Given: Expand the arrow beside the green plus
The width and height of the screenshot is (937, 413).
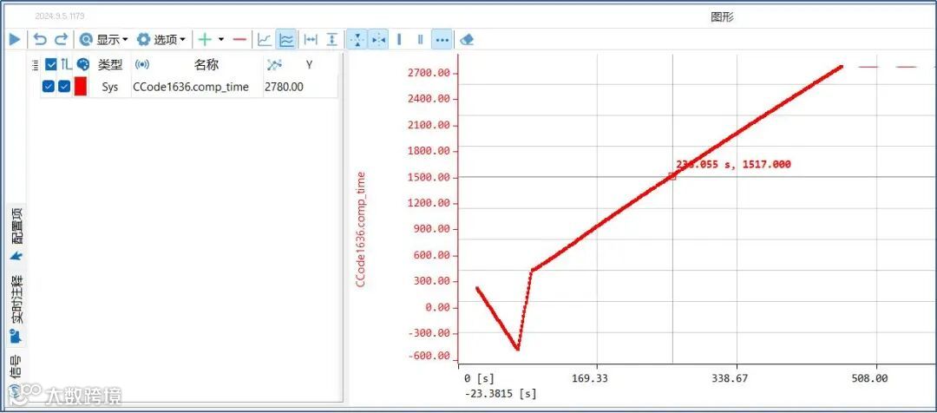Looking at the screenshot, I should (x=220, y=39).
